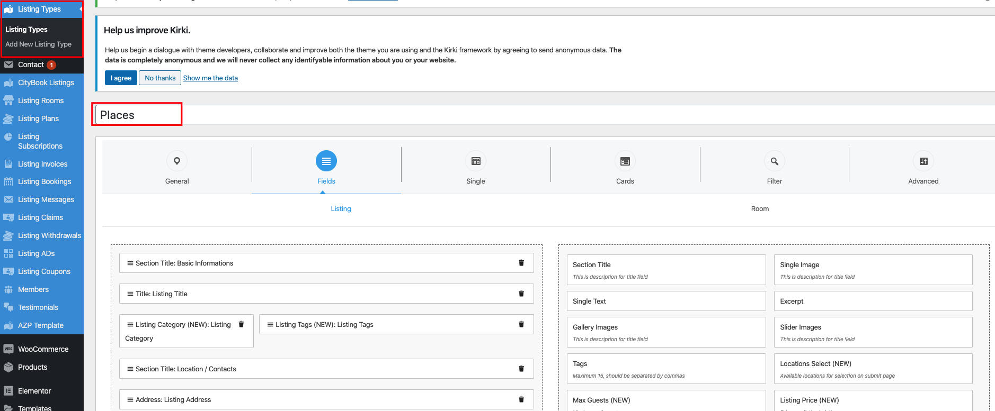995x411 pixels.
Task: Click the Elementor sidebar icon
Action: (8, 391)
